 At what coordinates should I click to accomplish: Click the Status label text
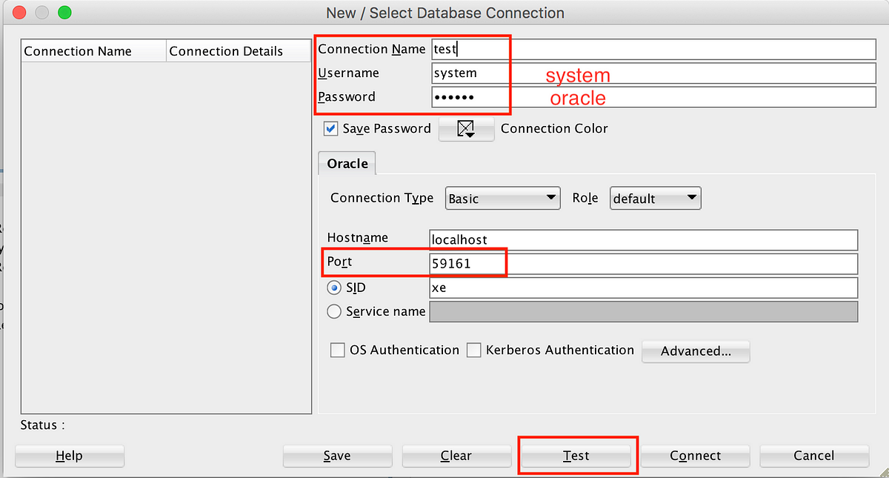[42, 425]
